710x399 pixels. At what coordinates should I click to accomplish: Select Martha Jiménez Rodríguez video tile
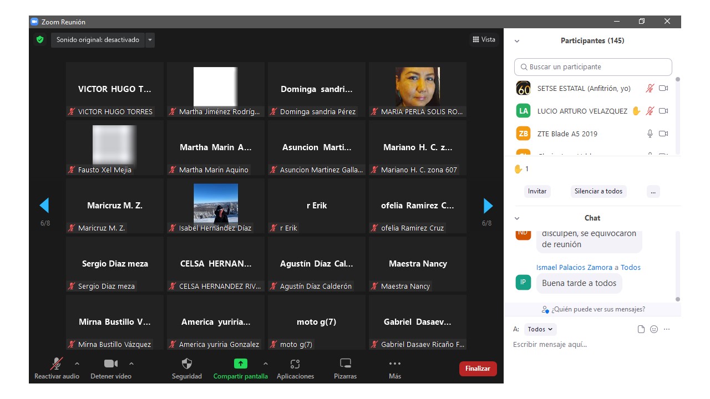click(x=216, y=89)
